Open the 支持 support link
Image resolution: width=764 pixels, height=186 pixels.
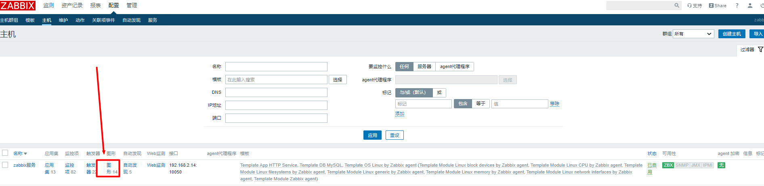(x=695, y=6)
